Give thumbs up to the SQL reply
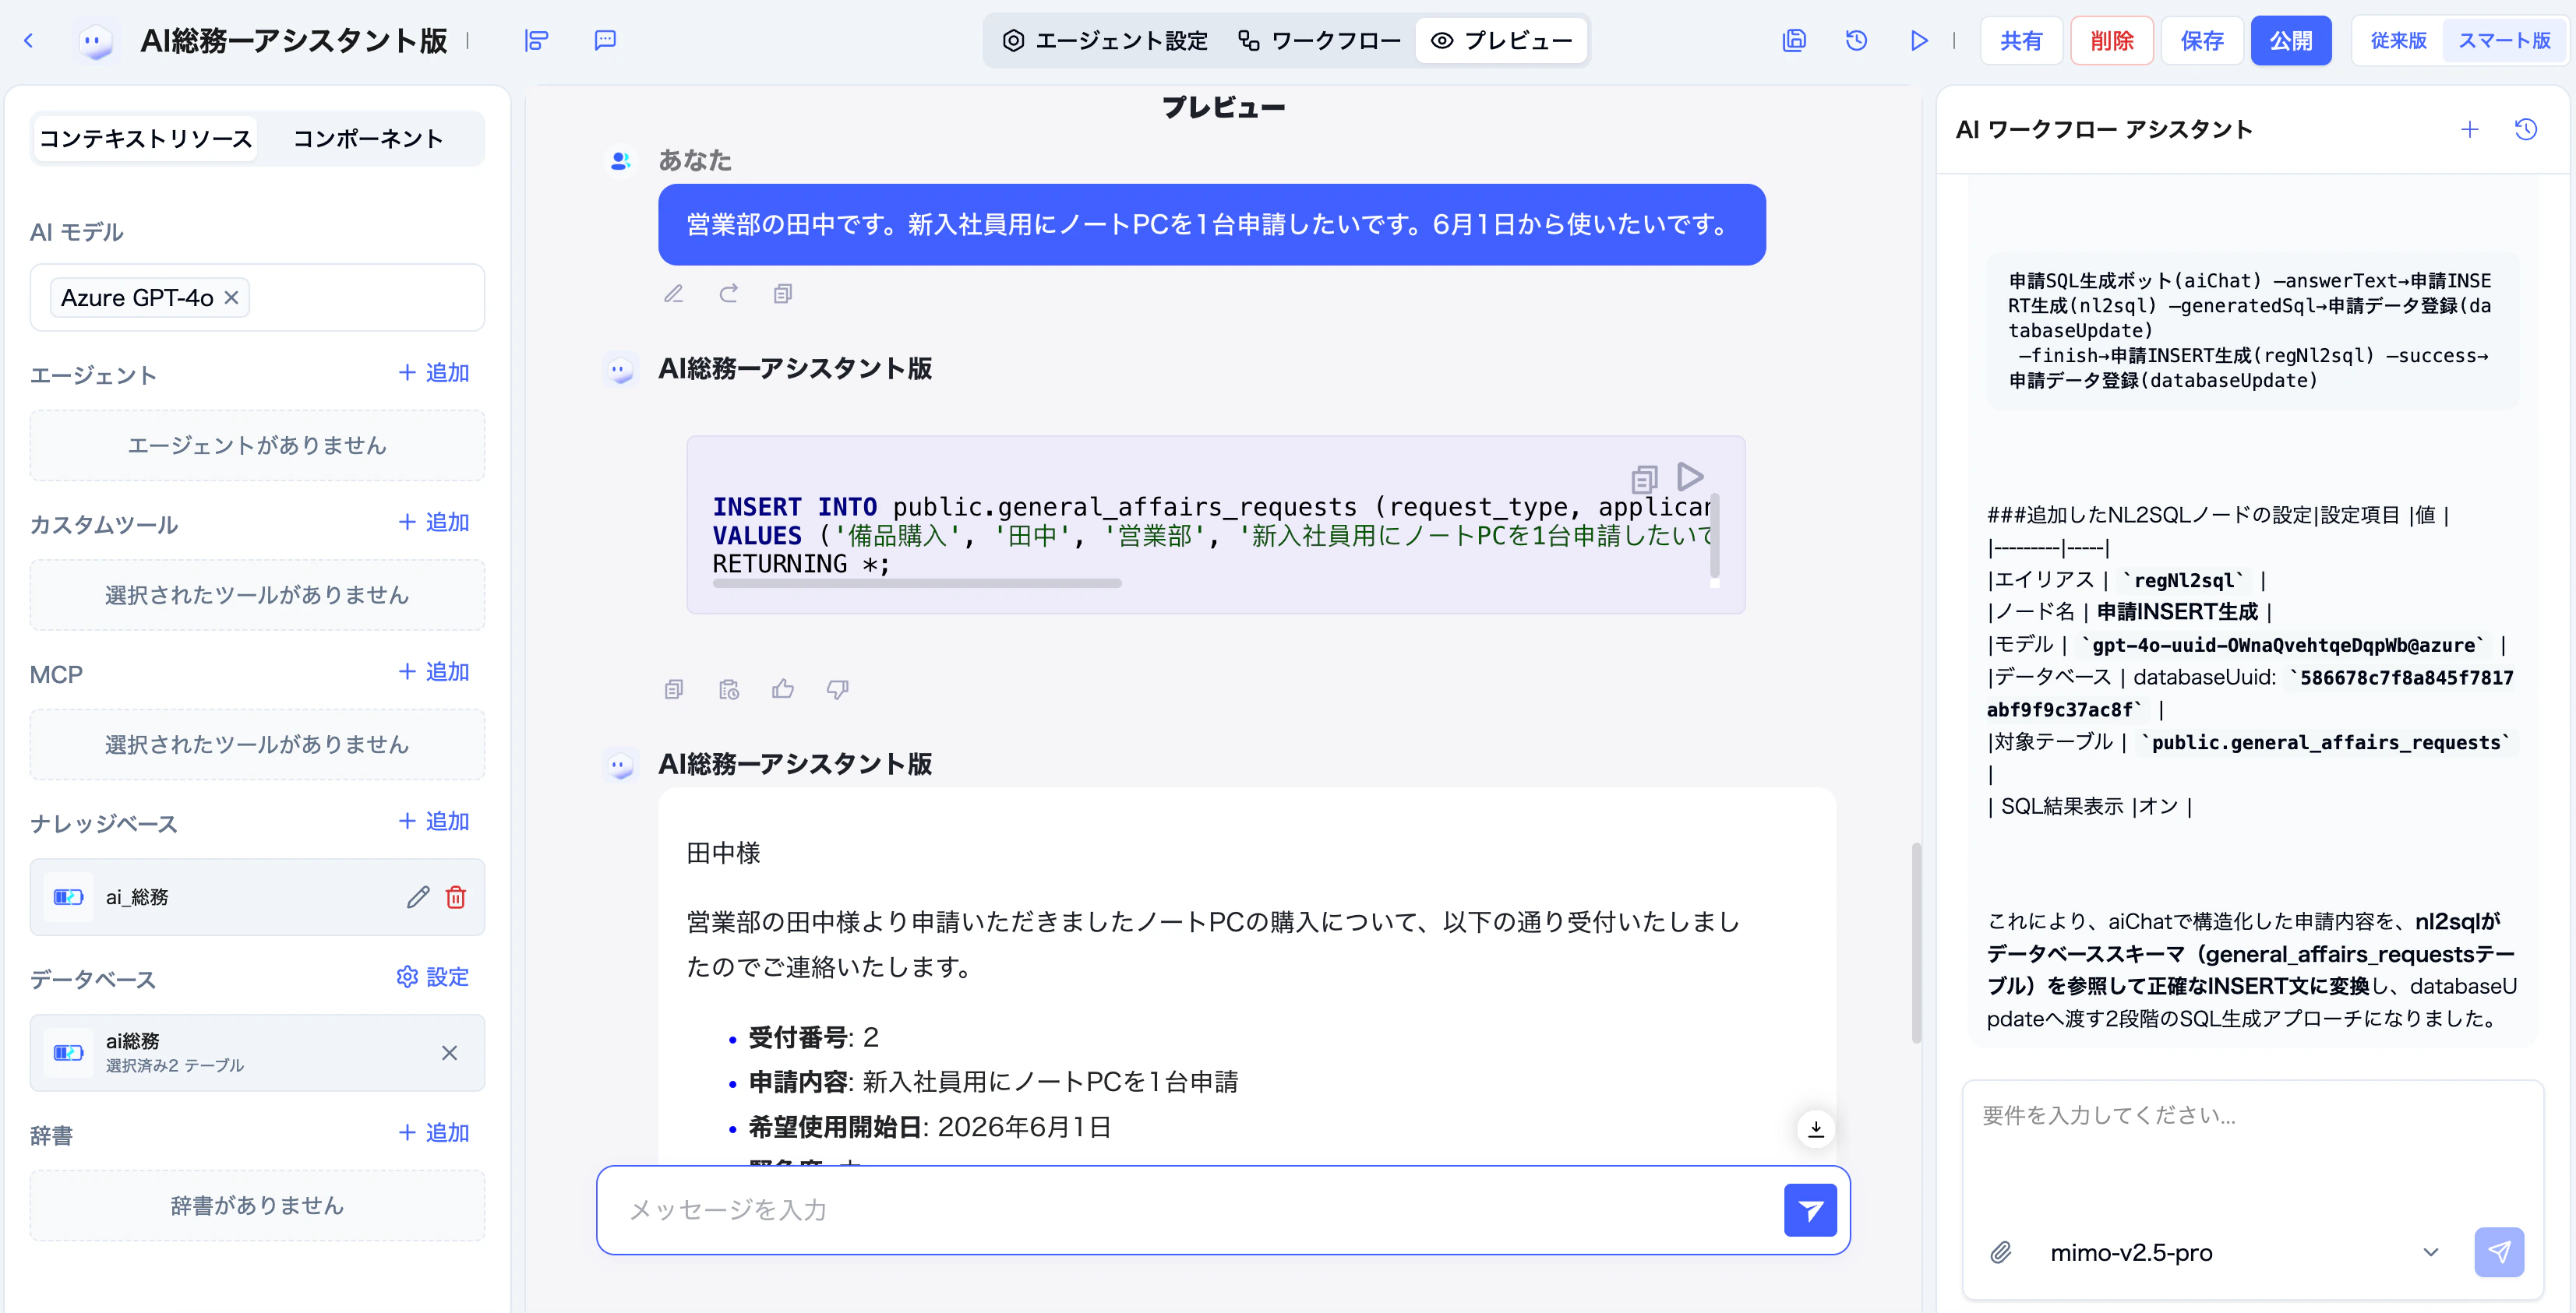This screenshot has width=2576, height=1313. coord(783,689)
